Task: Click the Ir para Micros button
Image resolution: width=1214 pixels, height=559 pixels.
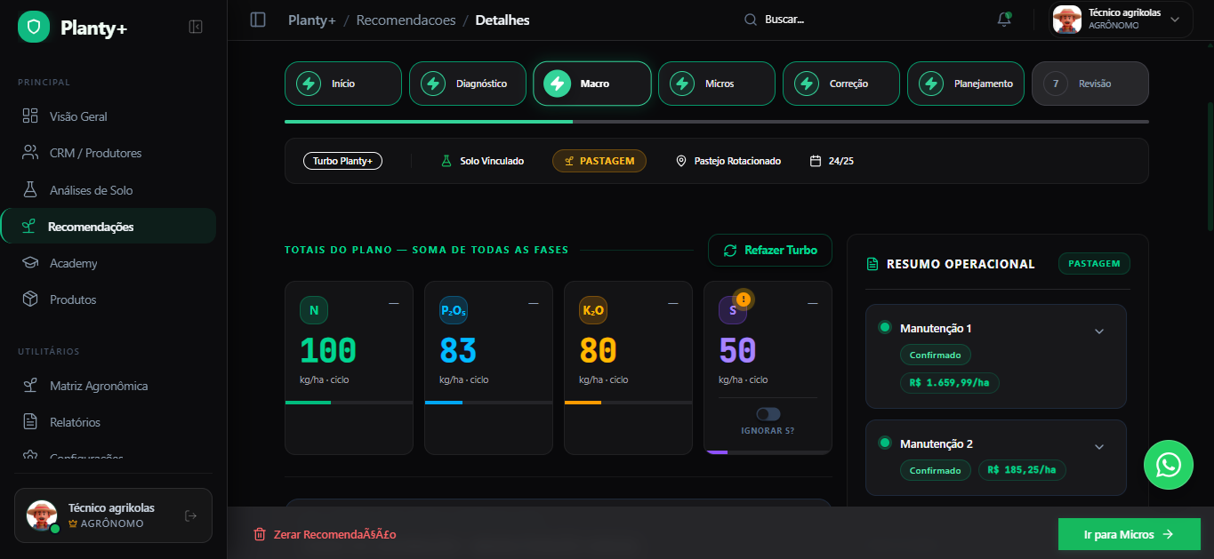Action: click(x=1129, y=534)
